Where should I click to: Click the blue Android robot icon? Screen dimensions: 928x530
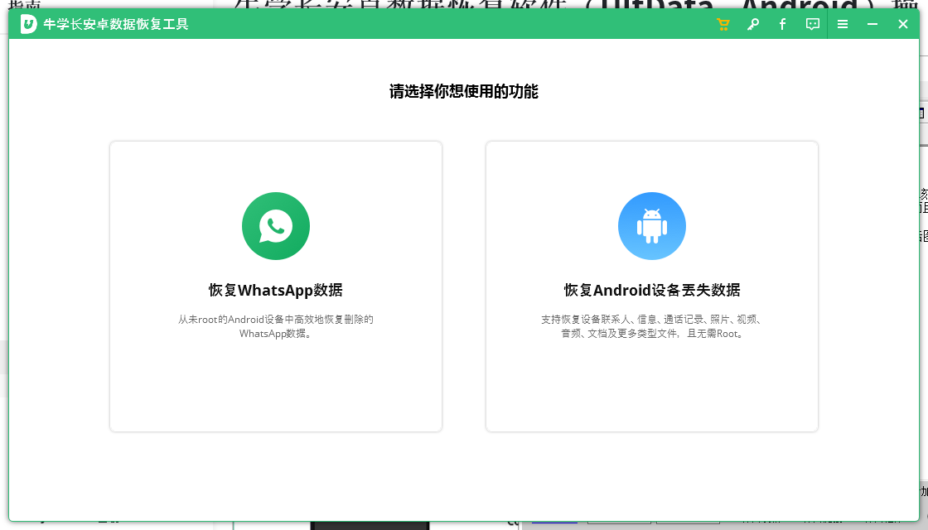point(651,226)
